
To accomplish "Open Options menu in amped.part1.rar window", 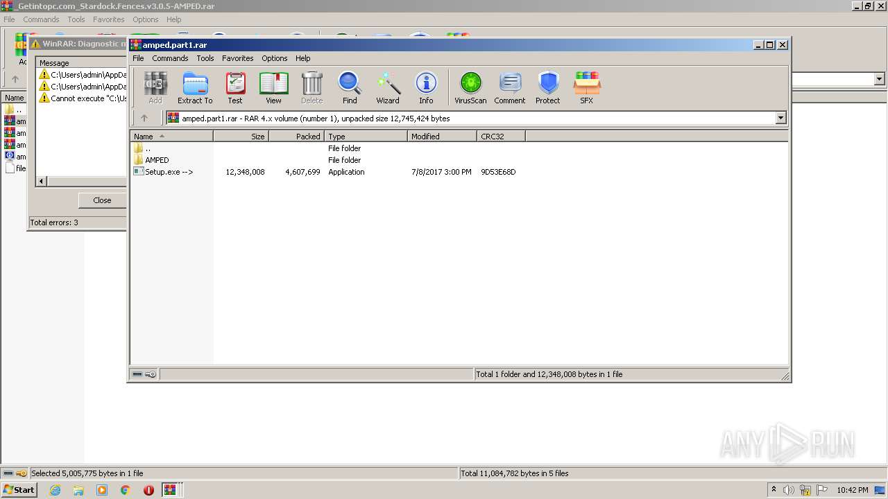I will 275,58.
